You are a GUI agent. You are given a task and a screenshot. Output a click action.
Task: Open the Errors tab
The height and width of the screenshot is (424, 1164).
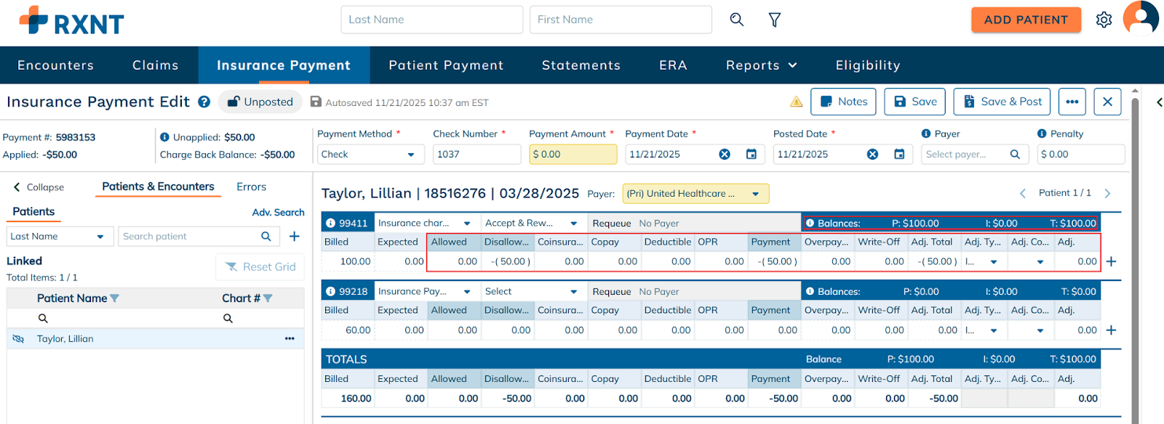[x=251, y=187]
